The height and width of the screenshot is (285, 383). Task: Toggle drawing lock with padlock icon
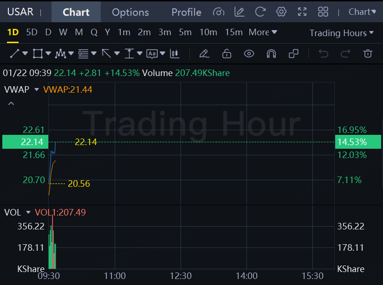tap(227, 54)
